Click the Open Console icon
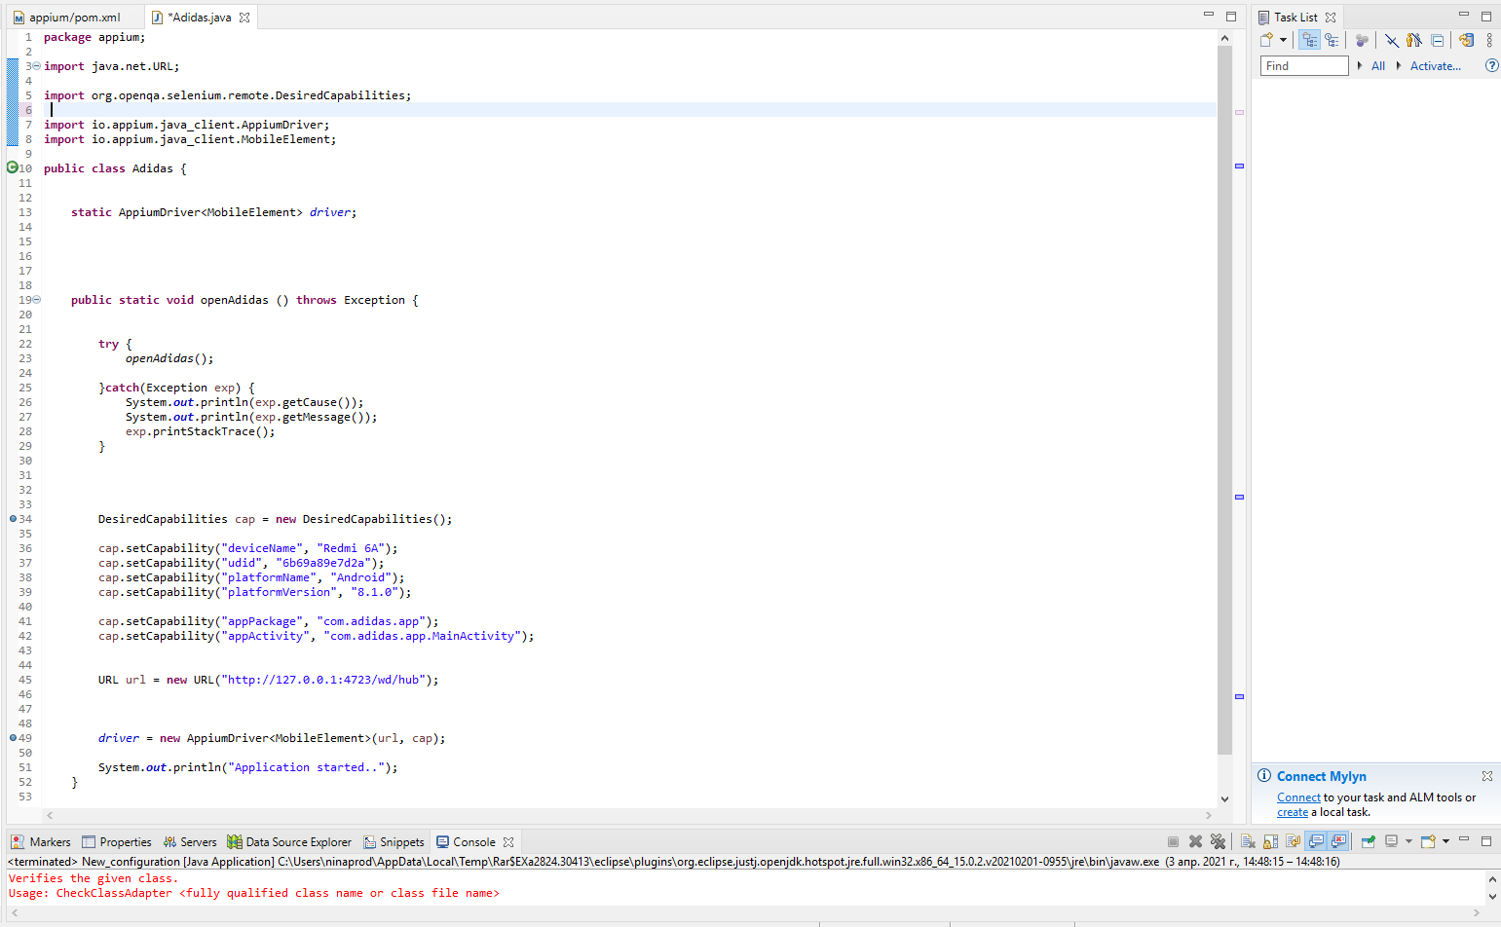This screenshot has height=927, width=1501. pos(1429,841)
